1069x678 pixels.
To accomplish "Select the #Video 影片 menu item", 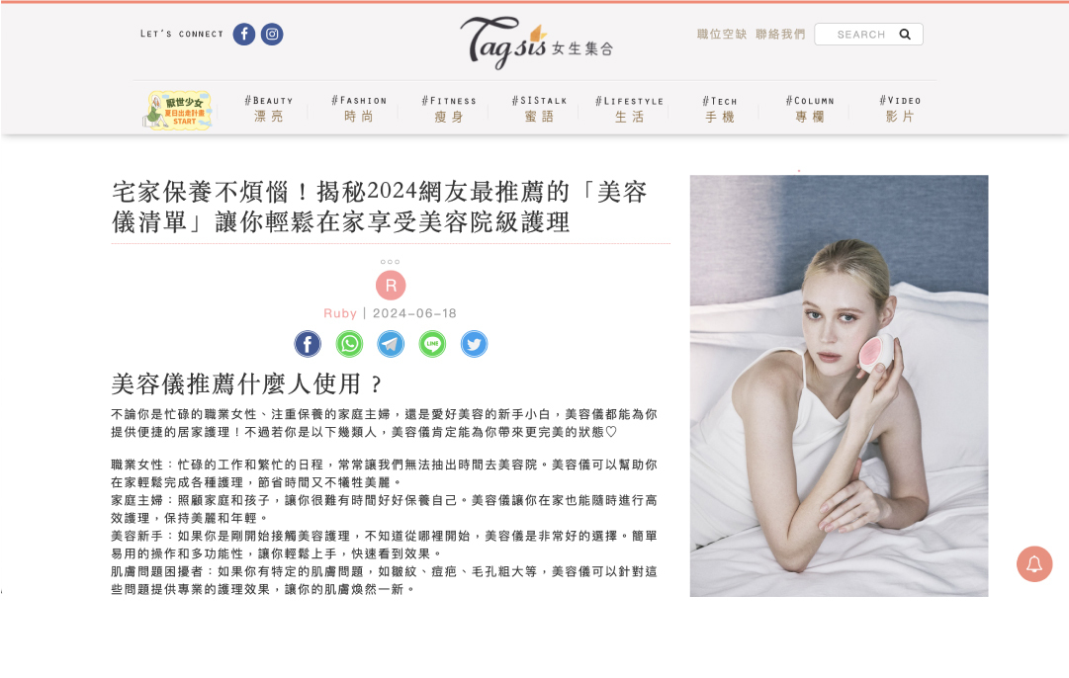I will coord(900,109).
